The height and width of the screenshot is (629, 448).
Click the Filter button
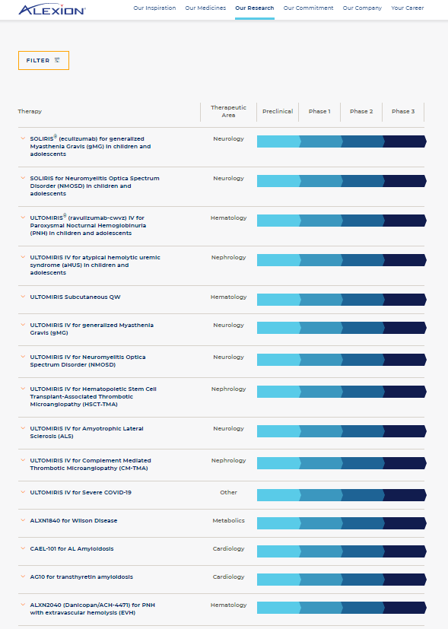pyautogui.click(x=43, y=59)
